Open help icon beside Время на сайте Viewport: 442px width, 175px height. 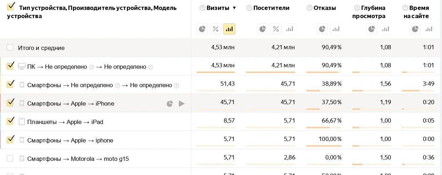point(405,8)
